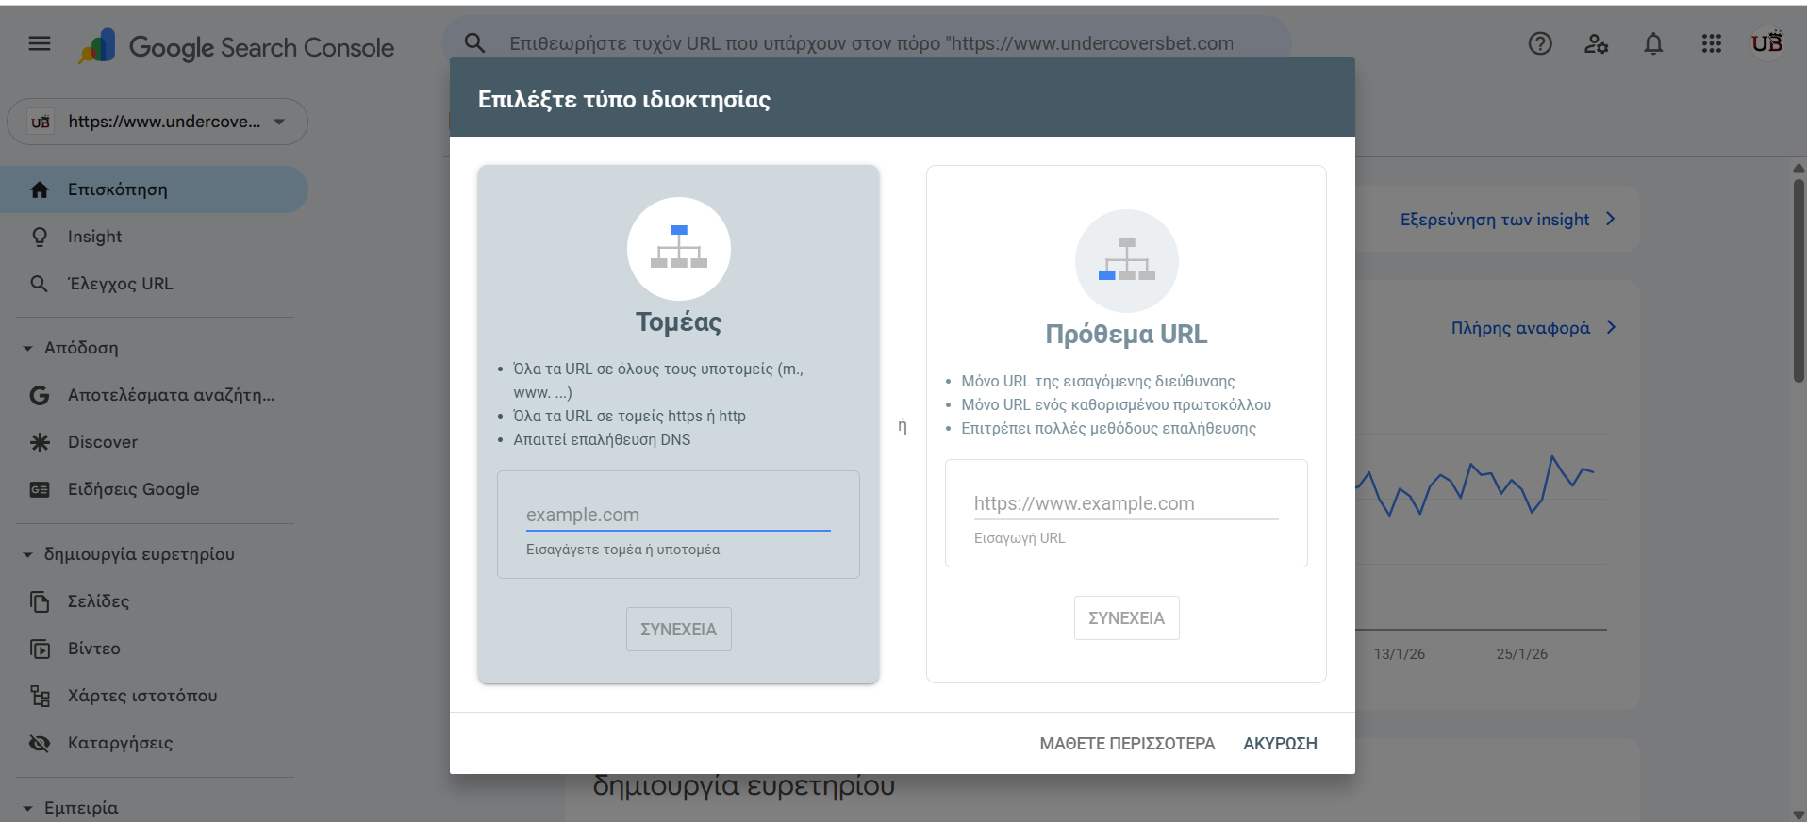Collapse the Απόδοση section
The width and height of the screenshot is (1807, 822).
(27, 349)
